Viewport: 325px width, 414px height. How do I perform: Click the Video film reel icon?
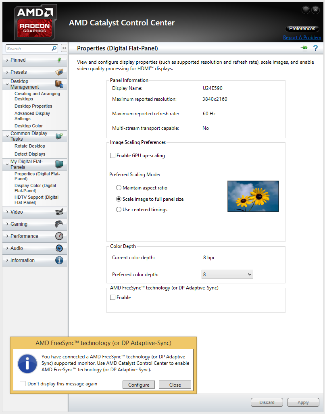coord(60,212)
